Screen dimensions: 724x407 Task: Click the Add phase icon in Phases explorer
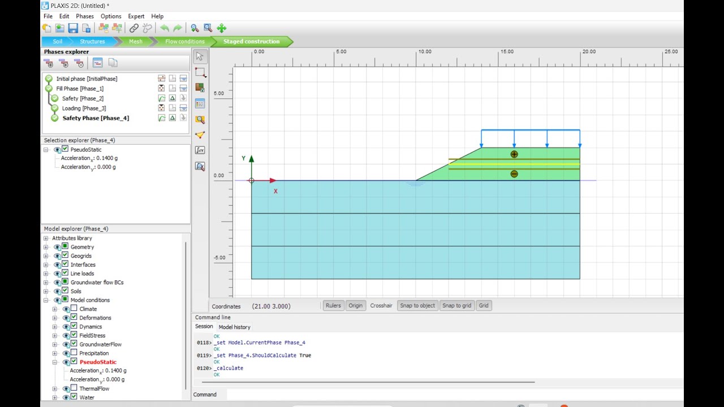point(49,63)
